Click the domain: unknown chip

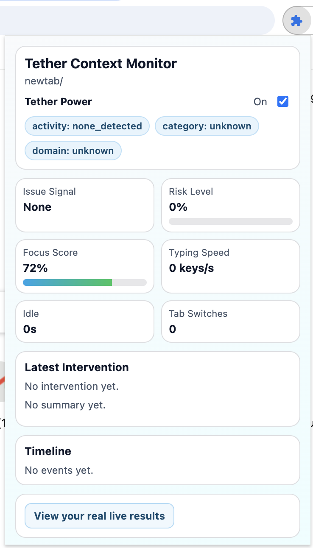(x=73, y=151)
